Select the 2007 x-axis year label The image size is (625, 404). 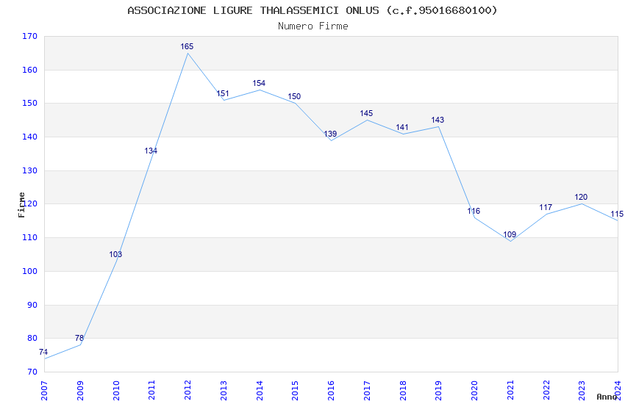point(44,391)
